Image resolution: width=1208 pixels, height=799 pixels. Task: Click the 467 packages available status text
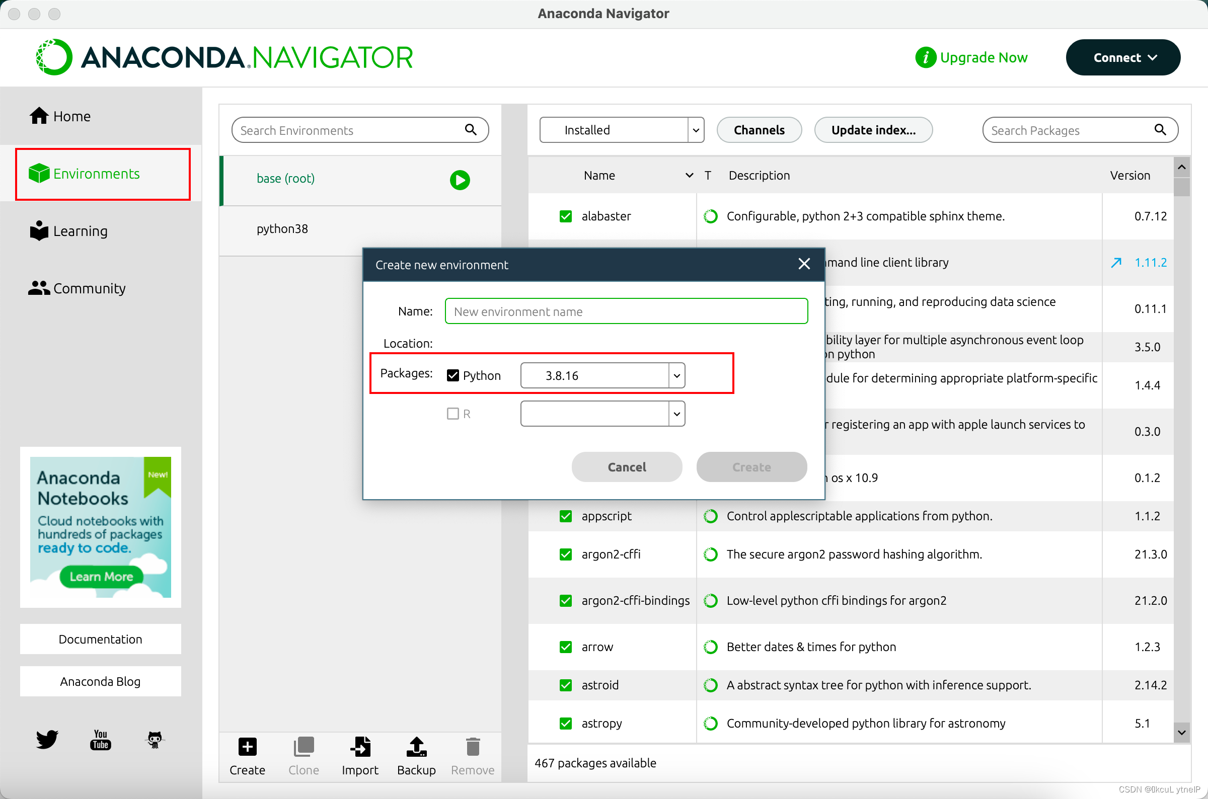(x=595, y=763)
